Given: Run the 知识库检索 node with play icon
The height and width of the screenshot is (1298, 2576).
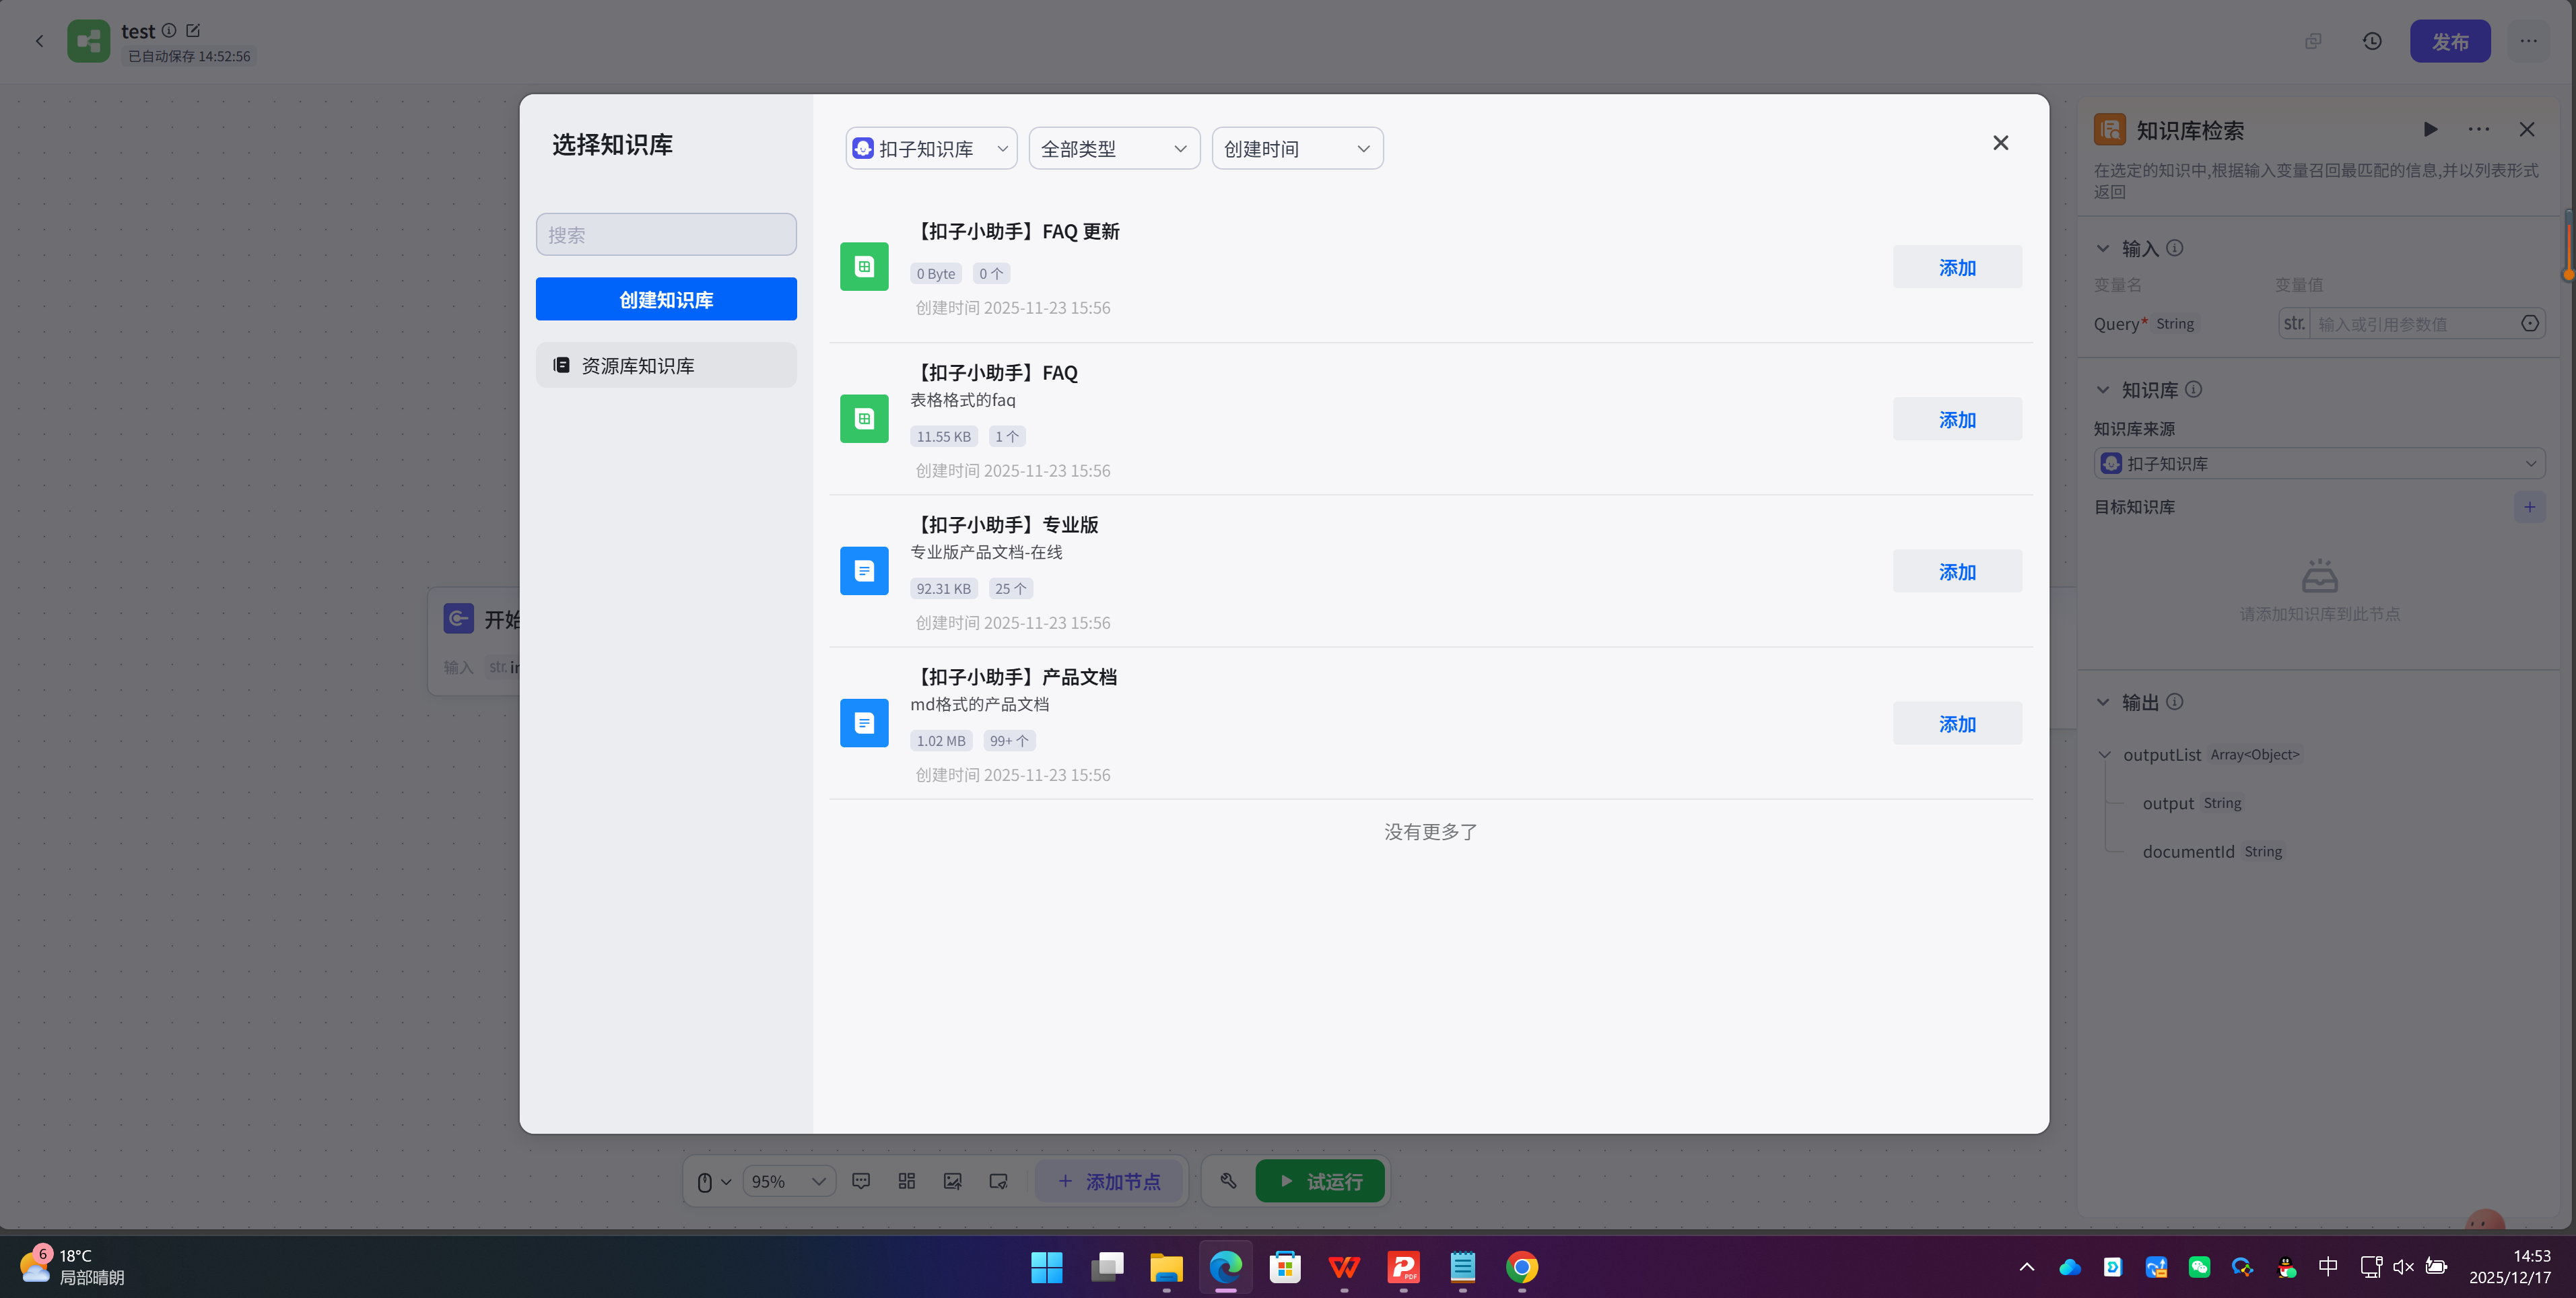Looking at the screenshot, I should 2430,129.
